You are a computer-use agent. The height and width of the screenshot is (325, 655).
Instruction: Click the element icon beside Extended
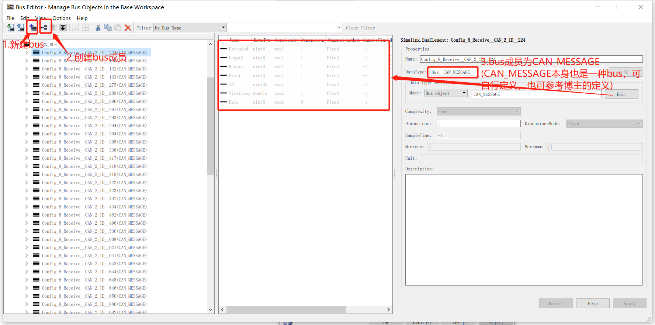click(223, 49)
